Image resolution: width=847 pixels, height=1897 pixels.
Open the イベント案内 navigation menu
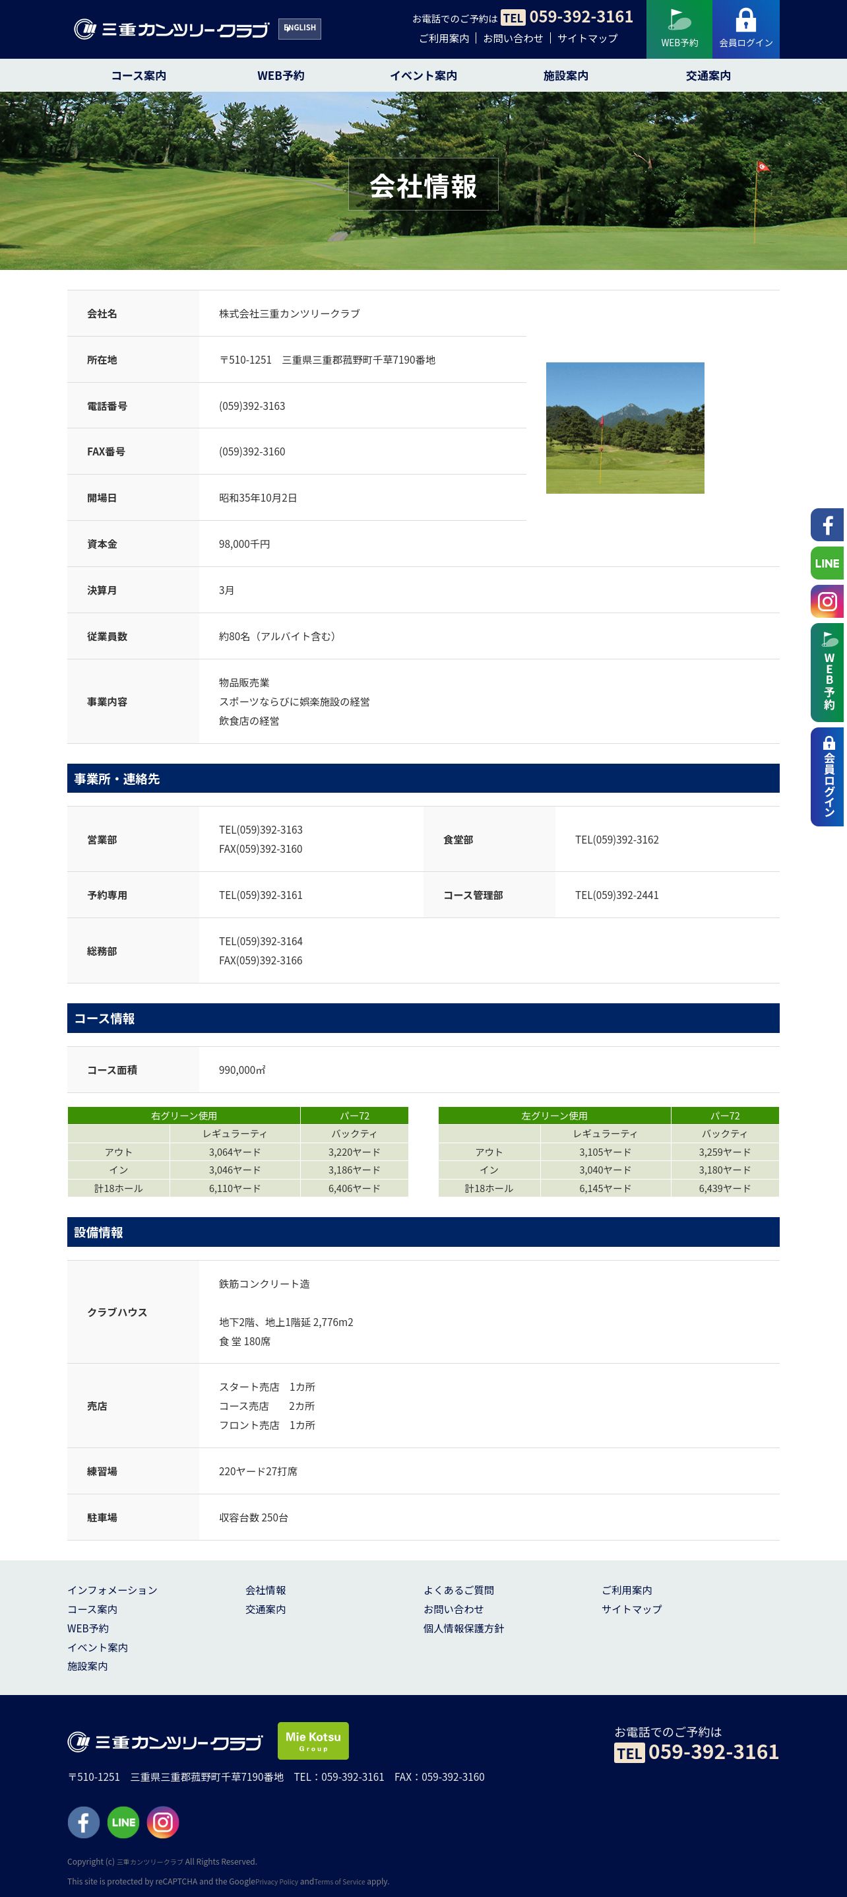tap(423, 75)
